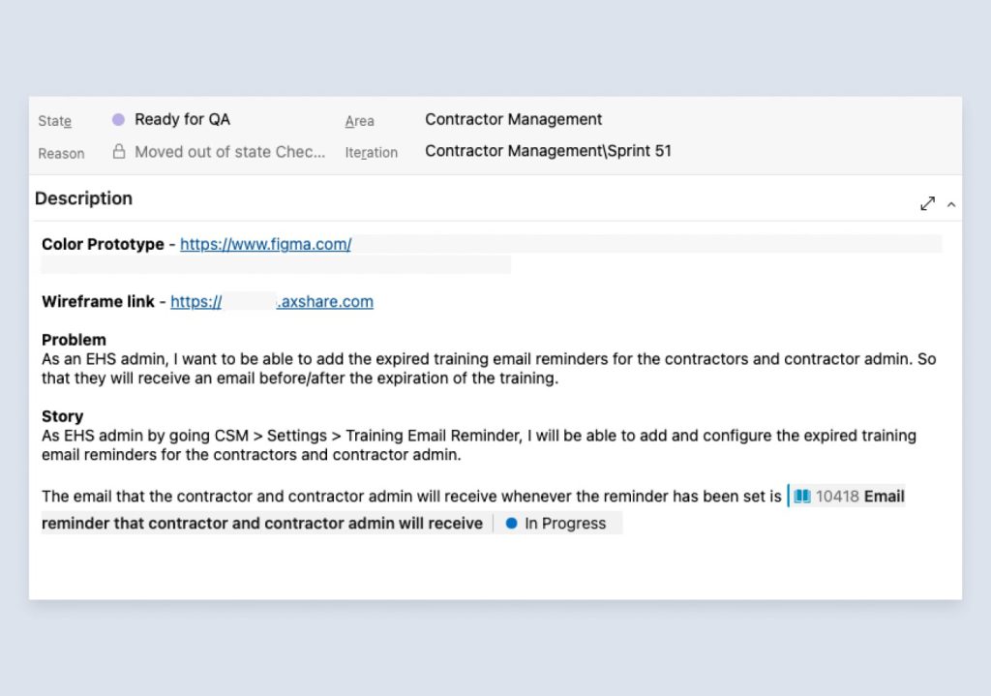Click the fullscreen expand icon in Description
Screen dimensions: 991x696
tap(927, 203)
